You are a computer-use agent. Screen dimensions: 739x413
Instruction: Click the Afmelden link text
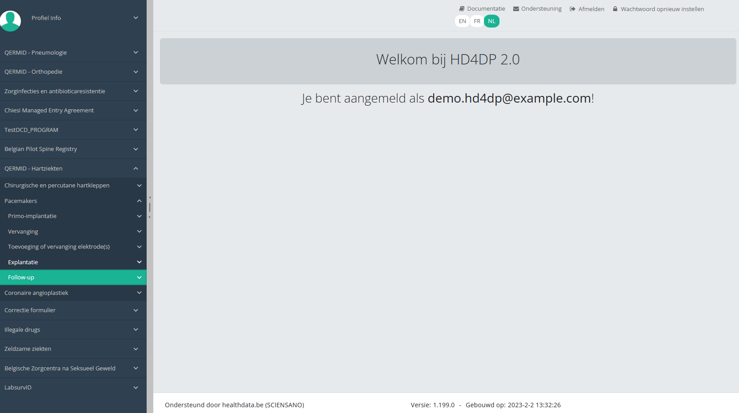click(x=591, y=9)
